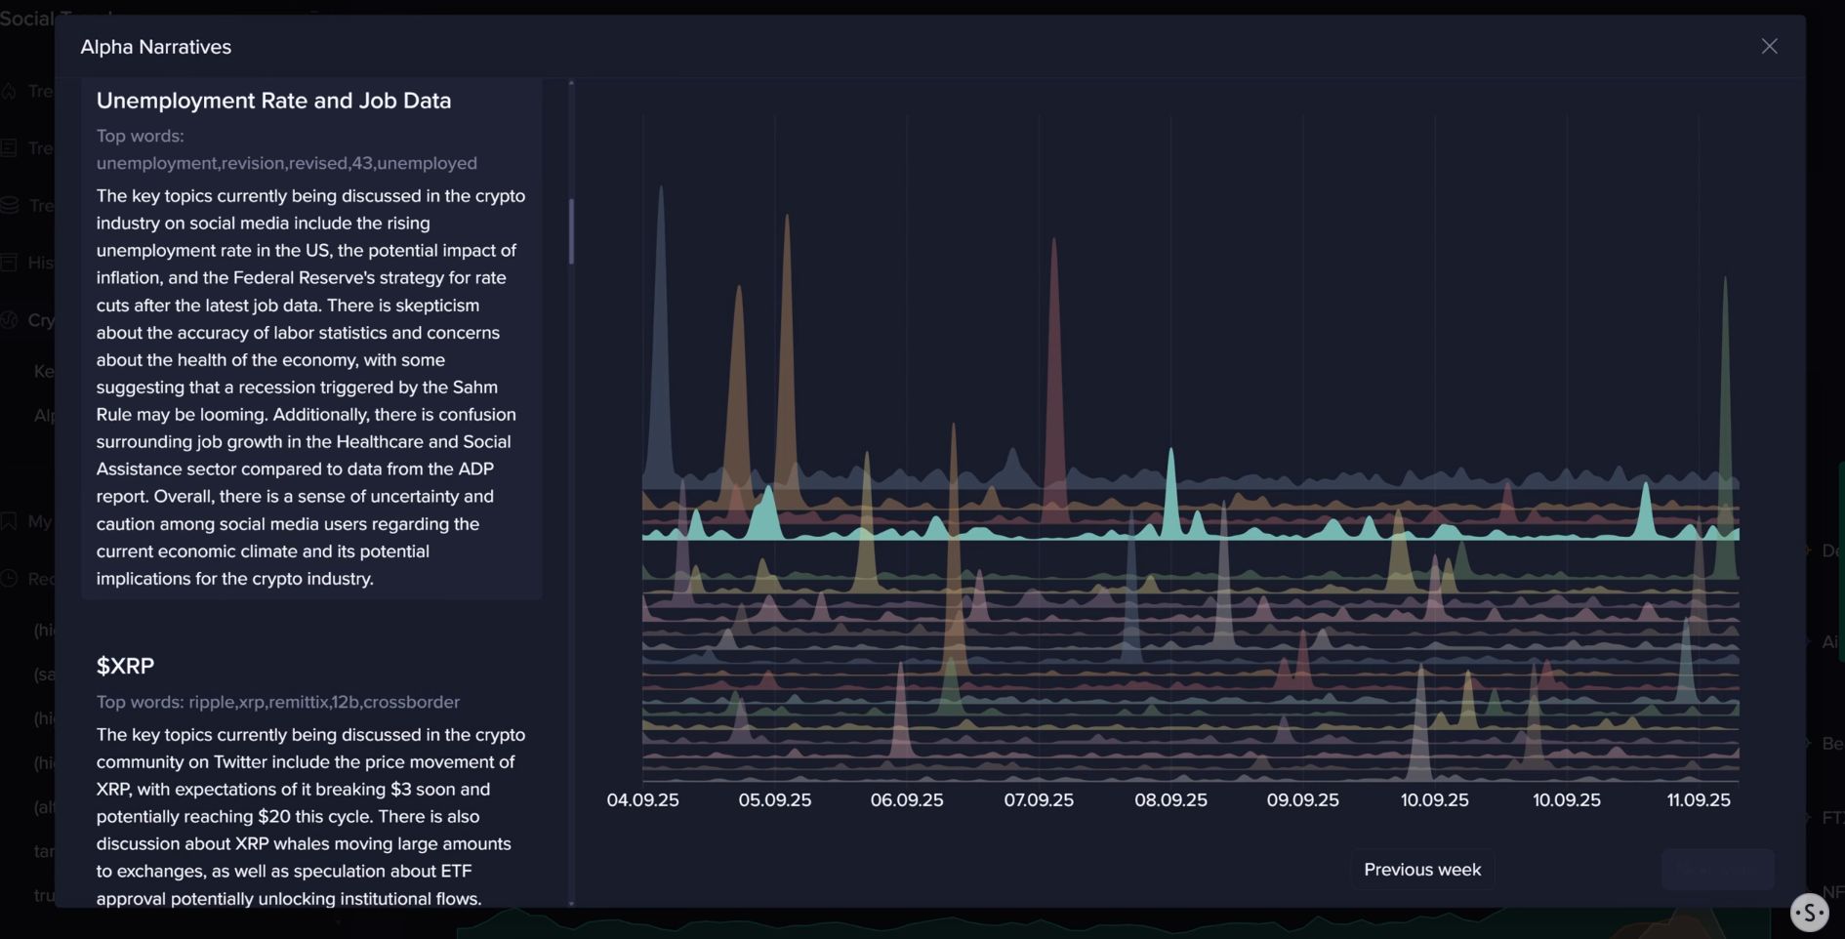The image size is (1845, 939).
Task: Click the 11.09.25 date label
Action: click(1699, 799)
